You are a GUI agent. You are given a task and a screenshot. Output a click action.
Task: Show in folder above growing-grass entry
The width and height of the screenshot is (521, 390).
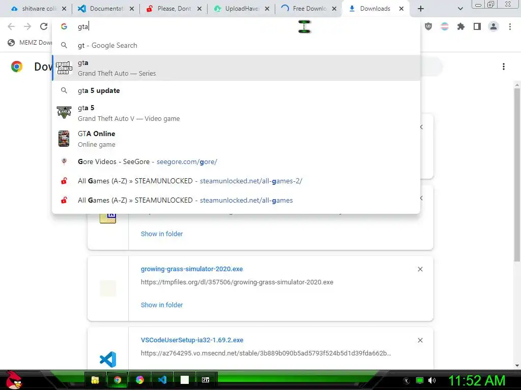162,234
